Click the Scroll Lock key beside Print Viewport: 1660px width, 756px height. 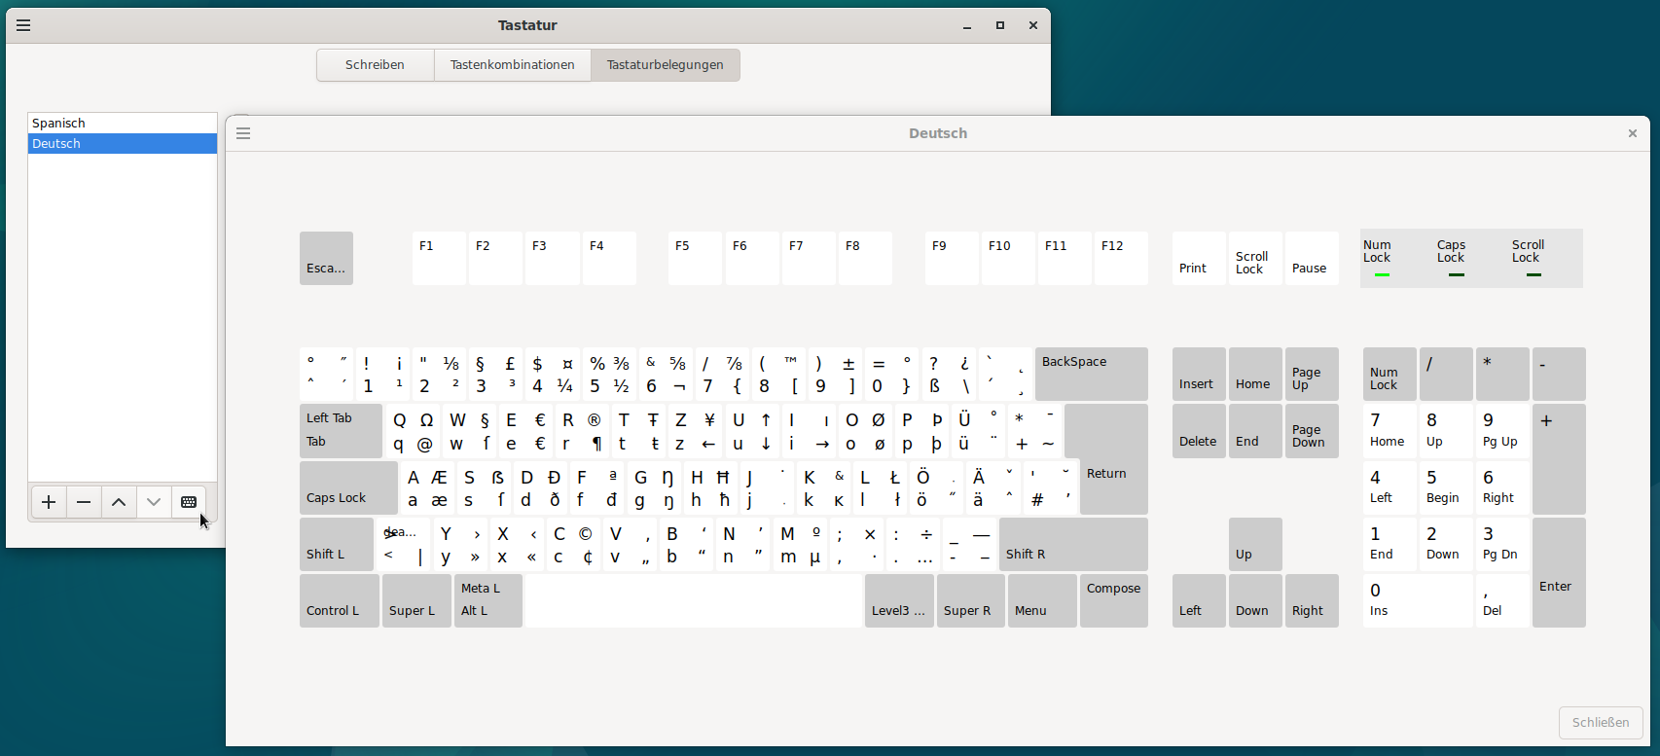point(1255,258)
